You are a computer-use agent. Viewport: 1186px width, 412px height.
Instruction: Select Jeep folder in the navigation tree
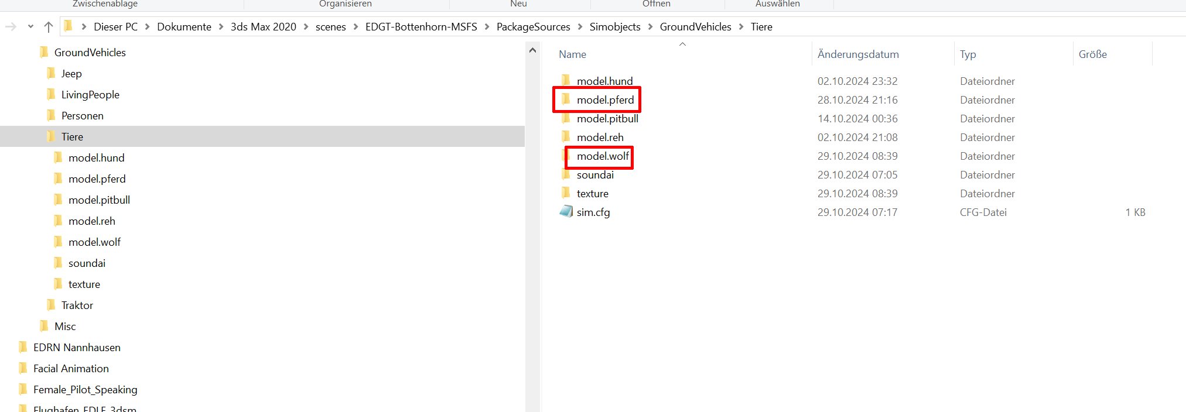71,74
